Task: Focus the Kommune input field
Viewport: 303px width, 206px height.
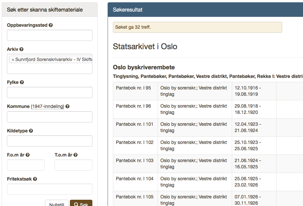Action: tap(50, 117)
